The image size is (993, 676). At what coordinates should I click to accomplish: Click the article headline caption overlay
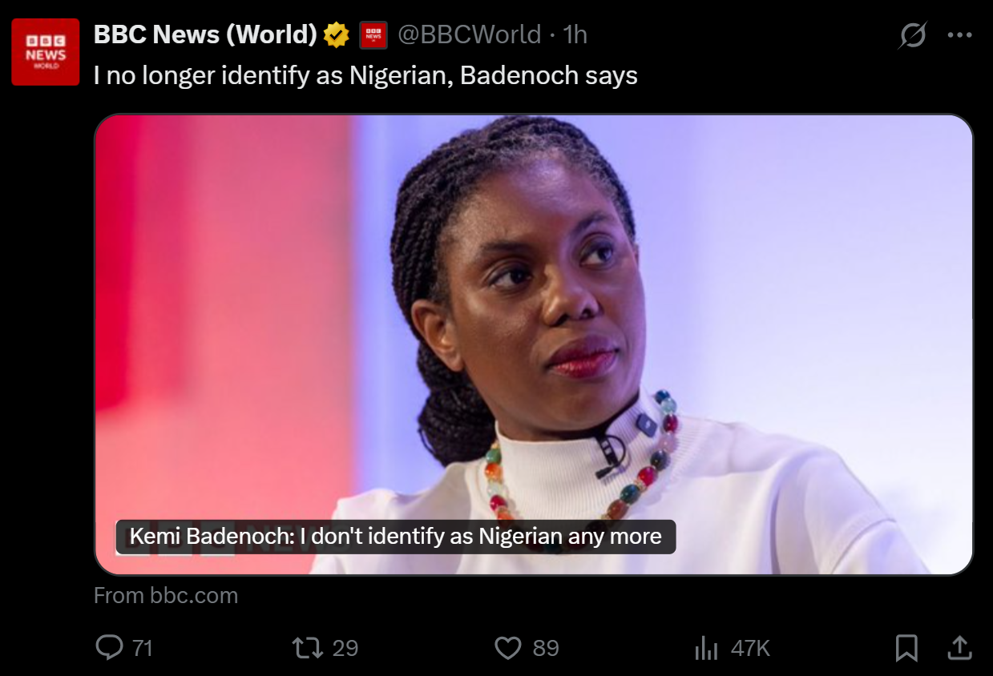pyautogui.click(x=396, y=537)
